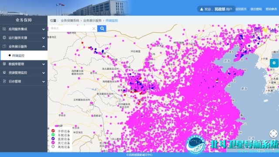The width and height of the screenshot is (279, 157).
Task: Focus the map location search field
Action: [70, 28]
